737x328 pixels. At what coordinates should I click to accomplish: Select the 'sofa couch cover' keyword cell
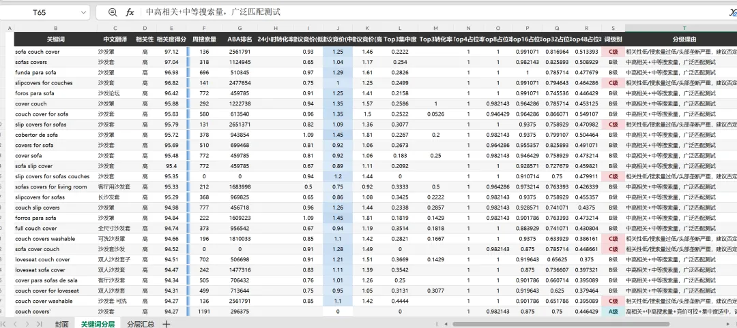pos(55,52)
